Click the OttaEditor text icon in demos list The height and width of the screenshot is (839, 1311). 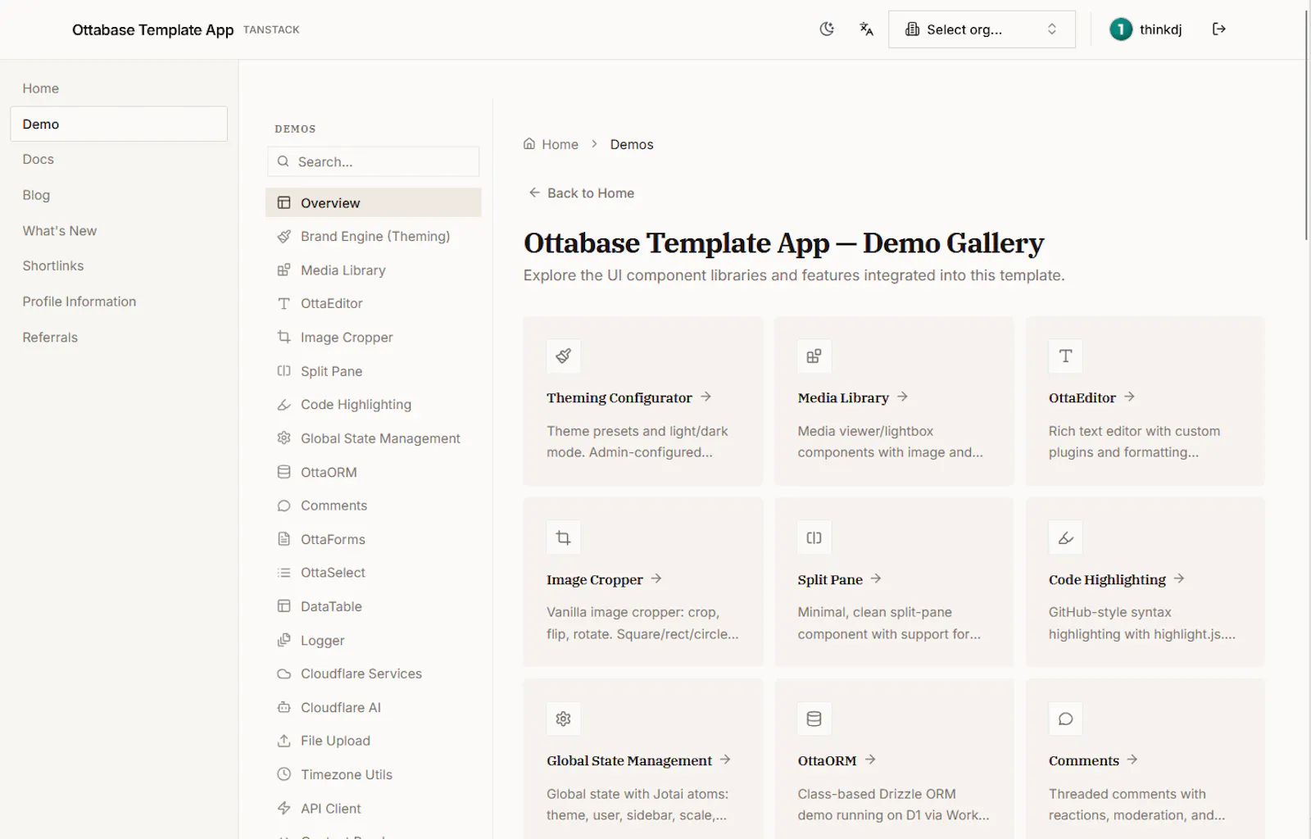tap(284, 304)
